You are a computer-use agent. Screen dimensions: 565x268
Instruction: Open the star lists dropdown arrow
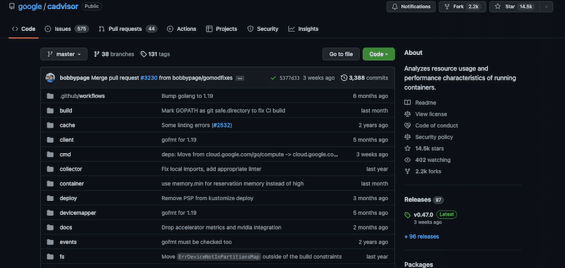click(547, 7)
